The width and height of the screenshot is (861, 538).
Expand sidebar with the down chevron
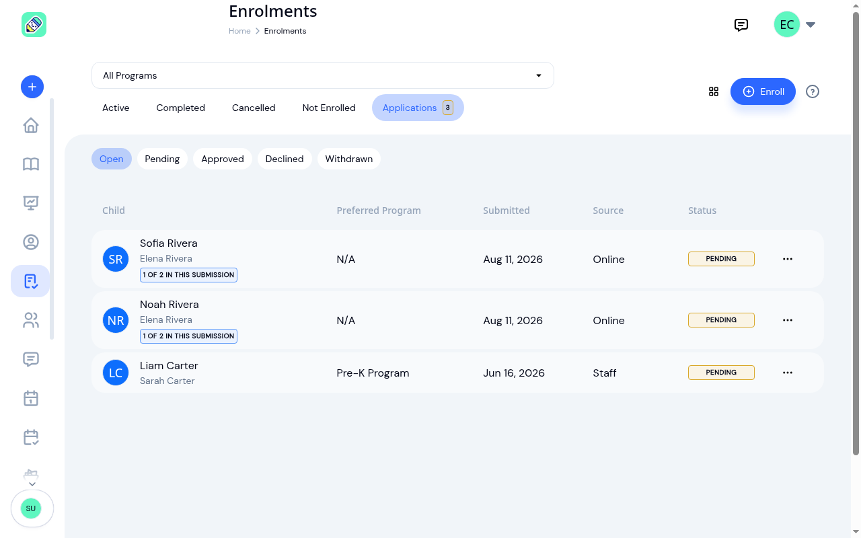click(x=32, y=484)
